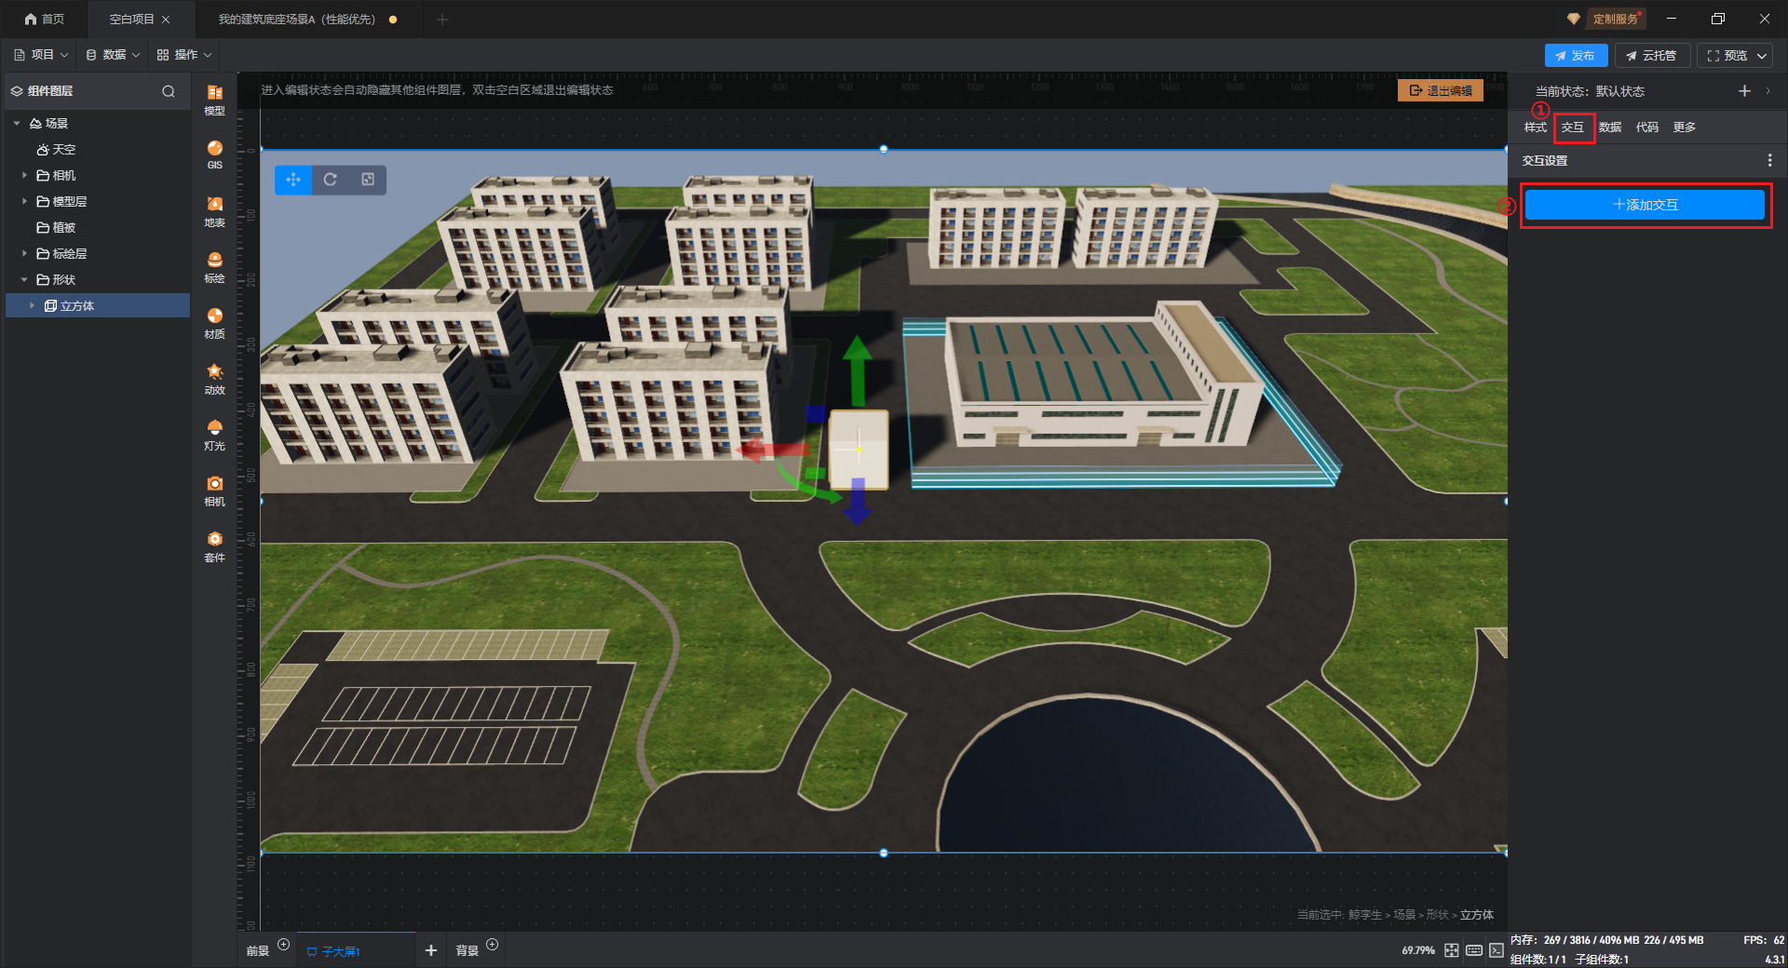The height and width of the screenshot is (968, 1788).
Task: Search component layers with magnifier icon
Action: tap(169, 91)
